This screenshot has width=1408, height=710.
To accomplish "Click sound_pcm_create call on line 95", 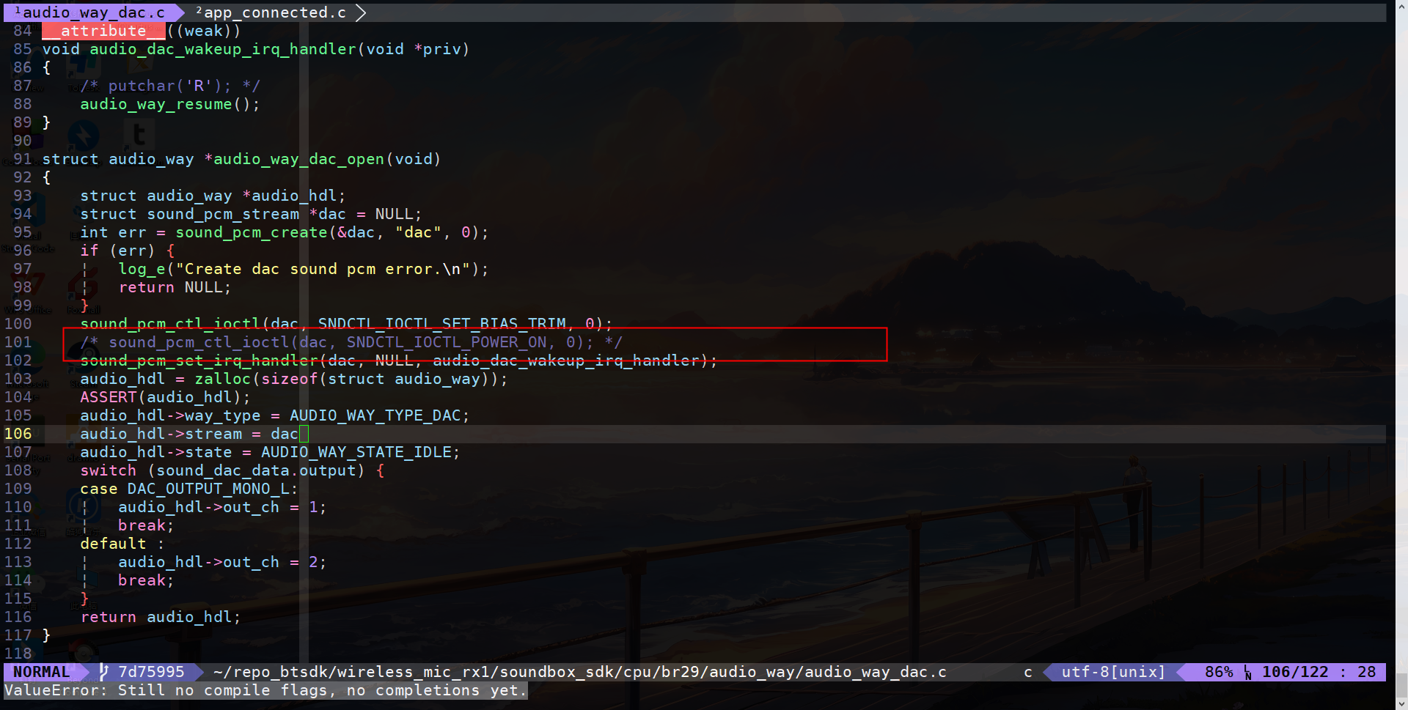I will coord(252,232).
